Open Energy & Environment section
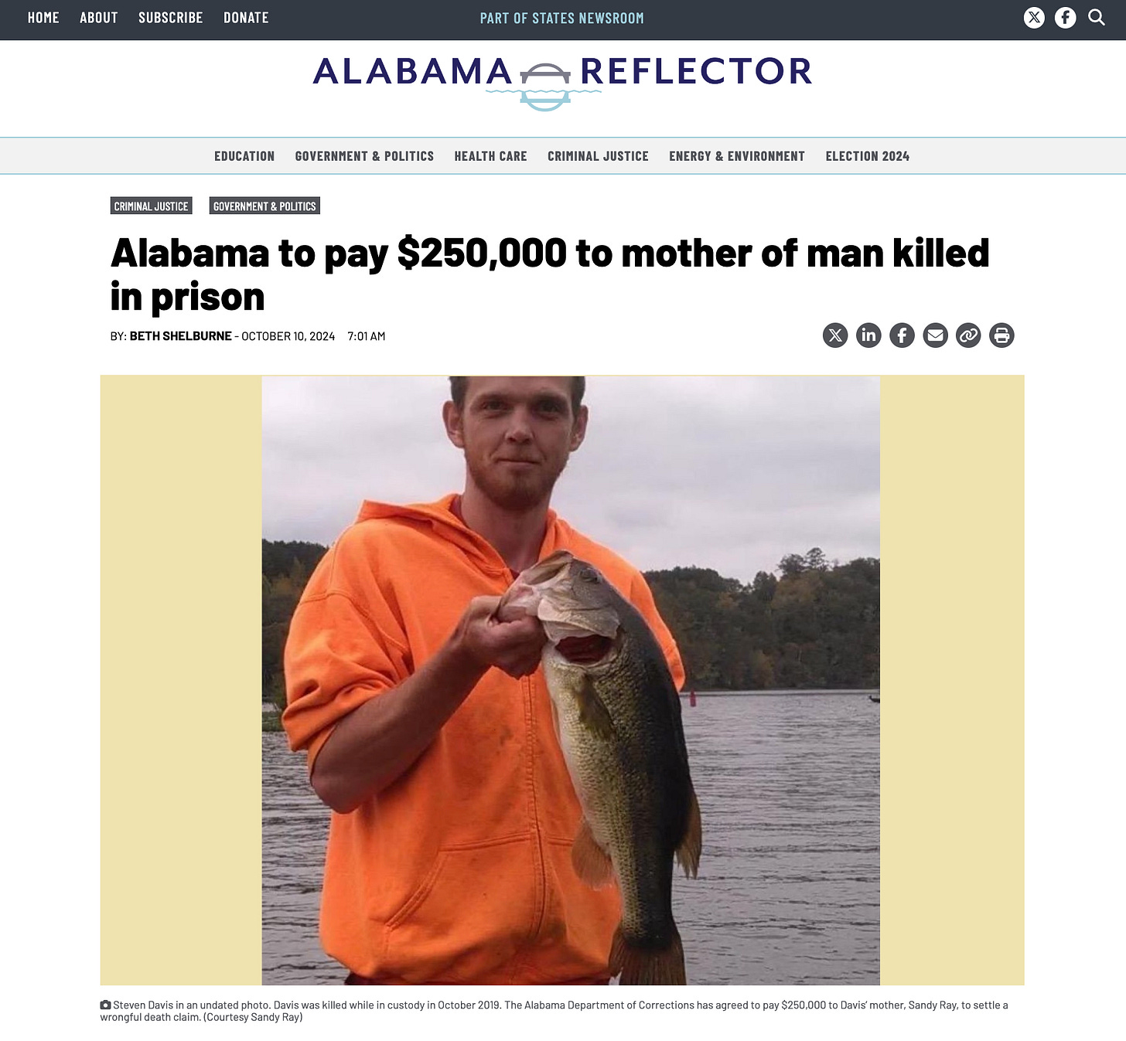1126x1041 pixels. [737, 156]
